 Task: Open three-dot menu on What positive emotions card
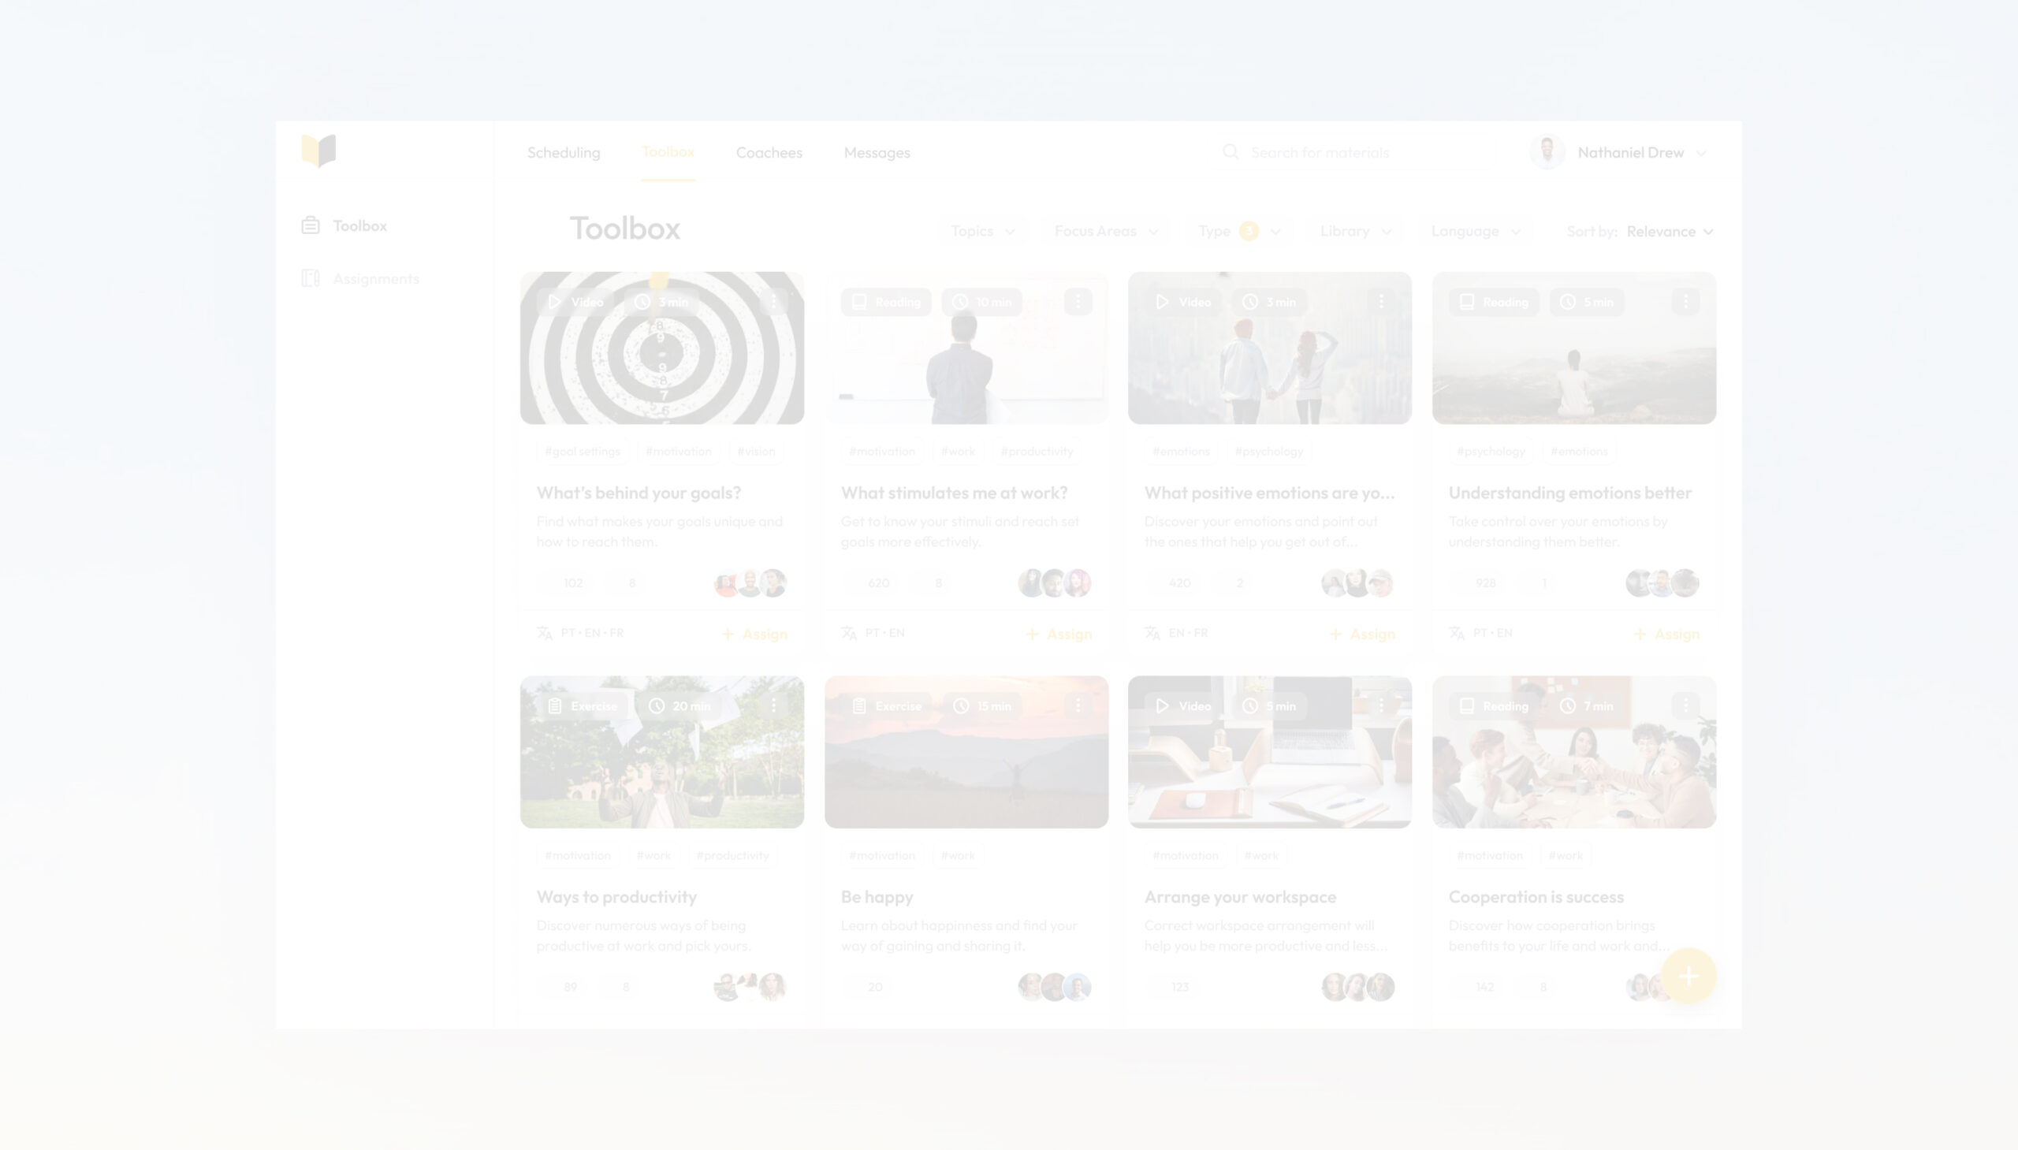tap(1381, 302)
